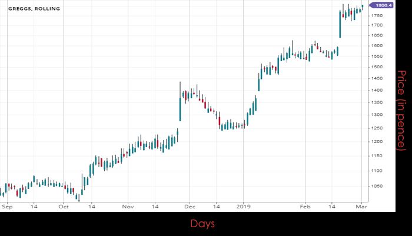Click the 2019 year label on the axis
The image size is (412, 236).
tap(244, 207)
